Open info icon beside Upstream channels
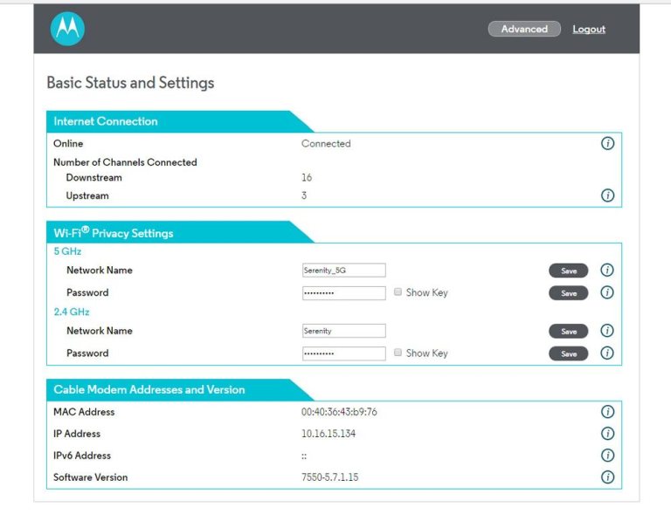 coord(607,195)
